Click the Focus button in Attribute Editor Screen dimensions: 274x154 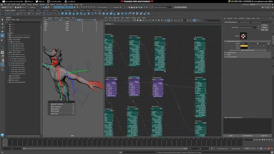tap(265, 25)
